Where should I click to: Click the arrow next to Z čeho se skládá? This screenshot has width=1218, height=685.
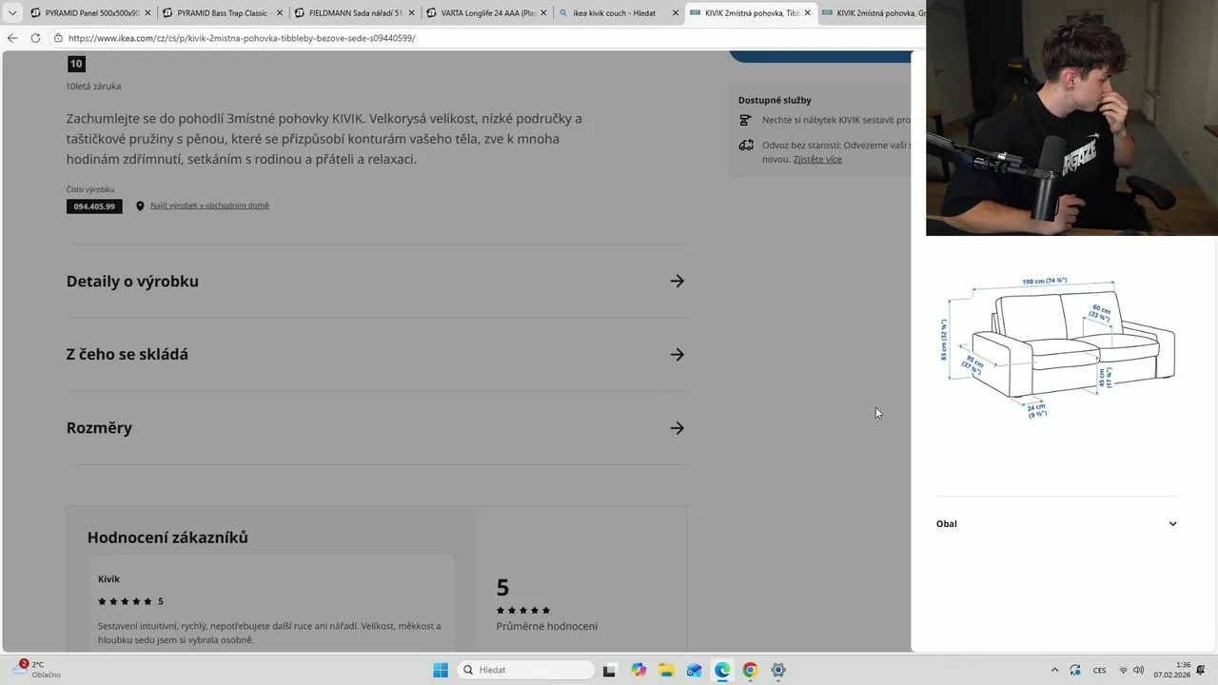tap(677, 355)
